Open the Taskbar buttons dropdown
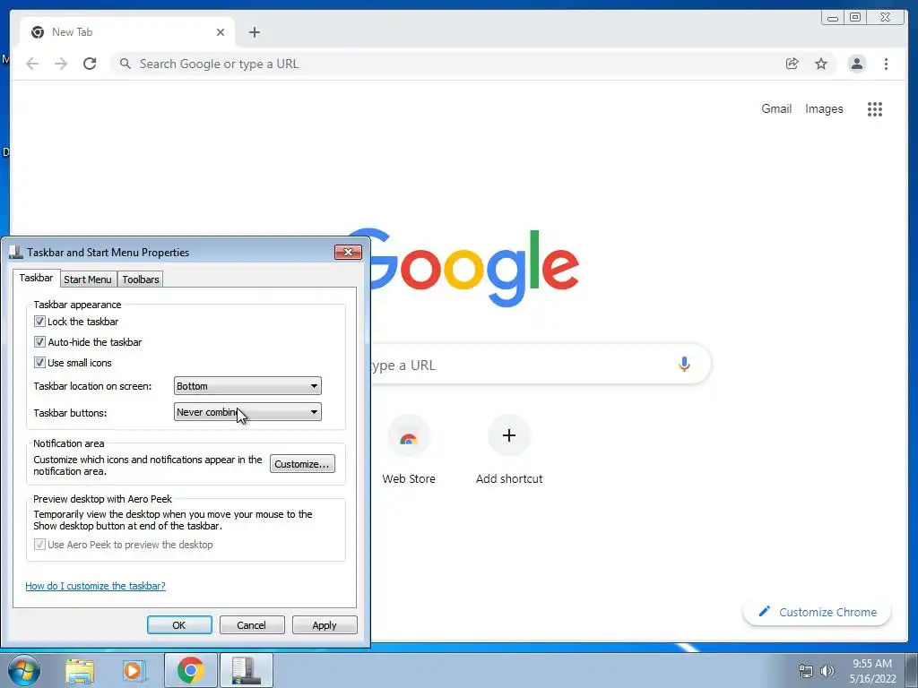918x688 pixels. (x=247, y=412)
